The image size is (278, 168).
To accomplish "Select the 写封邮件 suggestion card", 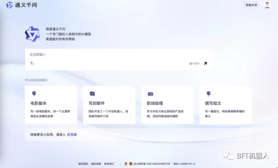I will point(109,105).
